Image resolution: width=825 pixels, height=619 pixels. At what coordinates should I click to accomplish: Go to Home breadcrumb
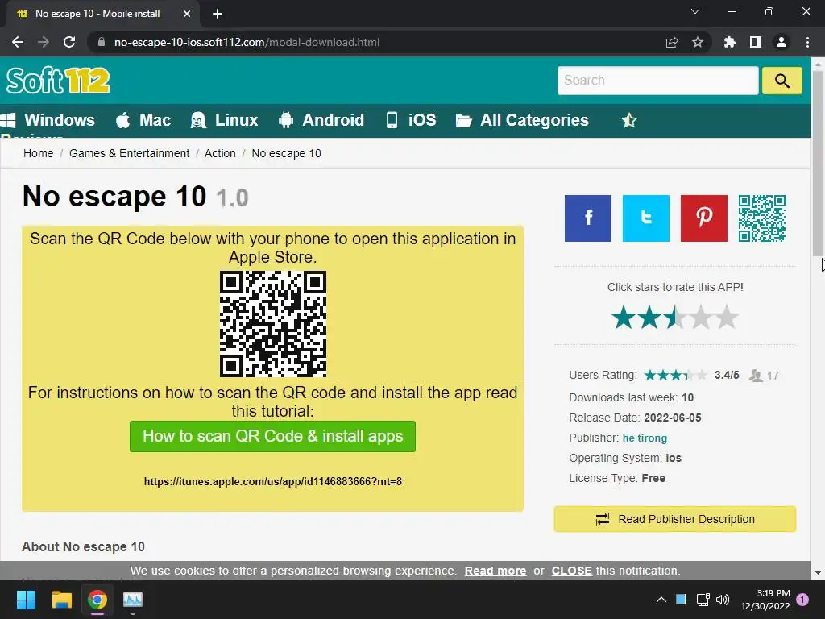coord(39,153)
